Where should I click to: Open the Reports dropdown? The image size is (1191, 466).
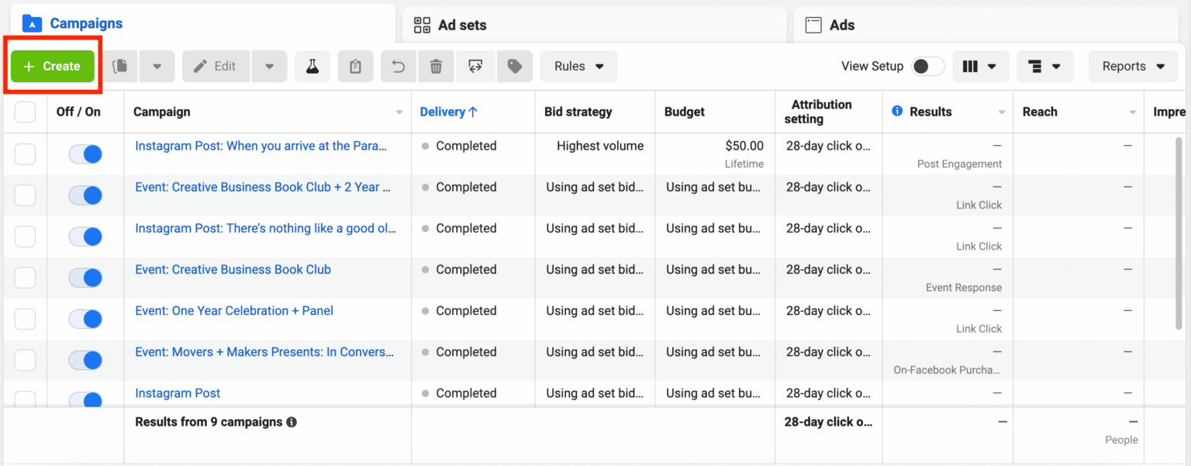(x=1132, y=66)
